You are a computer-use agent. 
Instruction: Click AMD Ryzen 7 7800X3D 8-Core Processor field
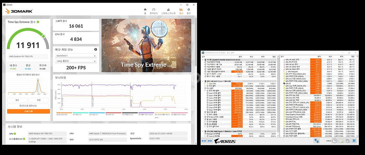coord(108,134)
